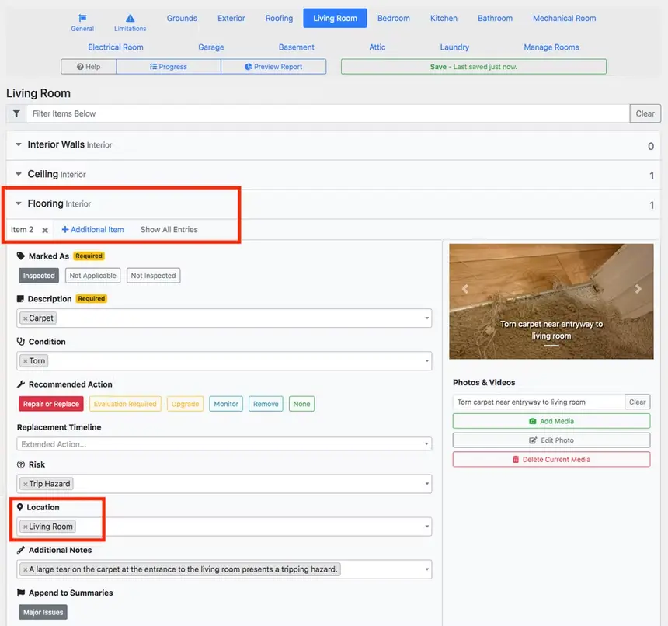Choose Upgrade recommended action
The width and height of the screenshot is (668, 626).
coord(185,404)
